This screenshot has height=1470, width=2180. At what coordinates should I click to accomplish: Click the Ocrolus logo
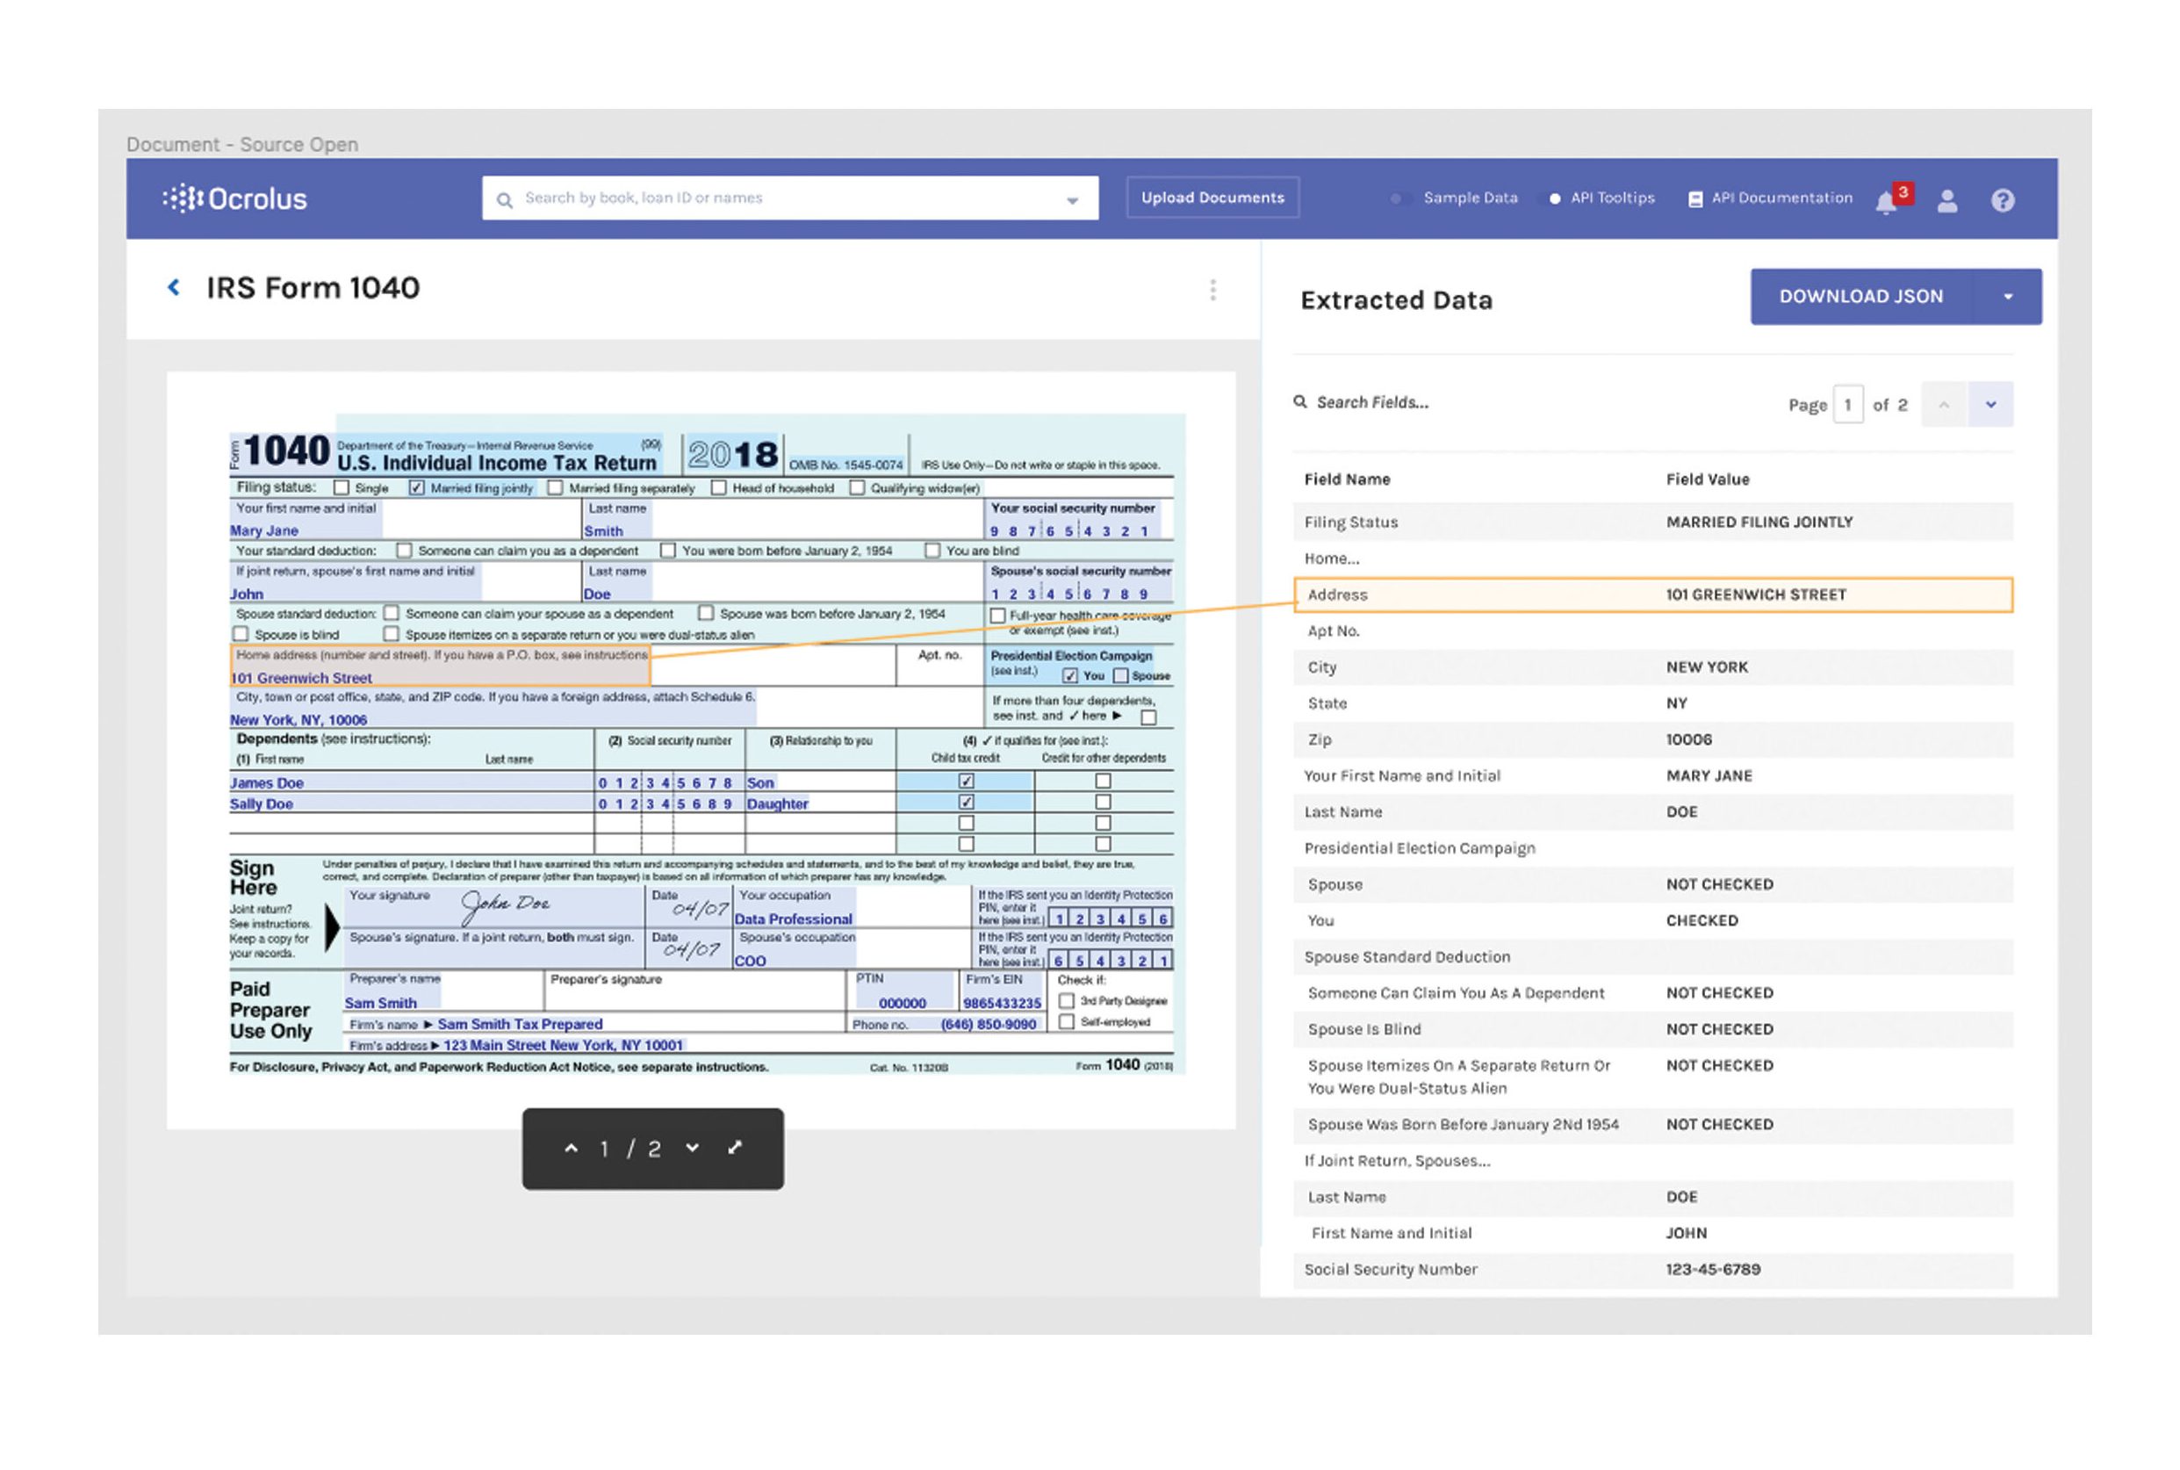(235, 198)
